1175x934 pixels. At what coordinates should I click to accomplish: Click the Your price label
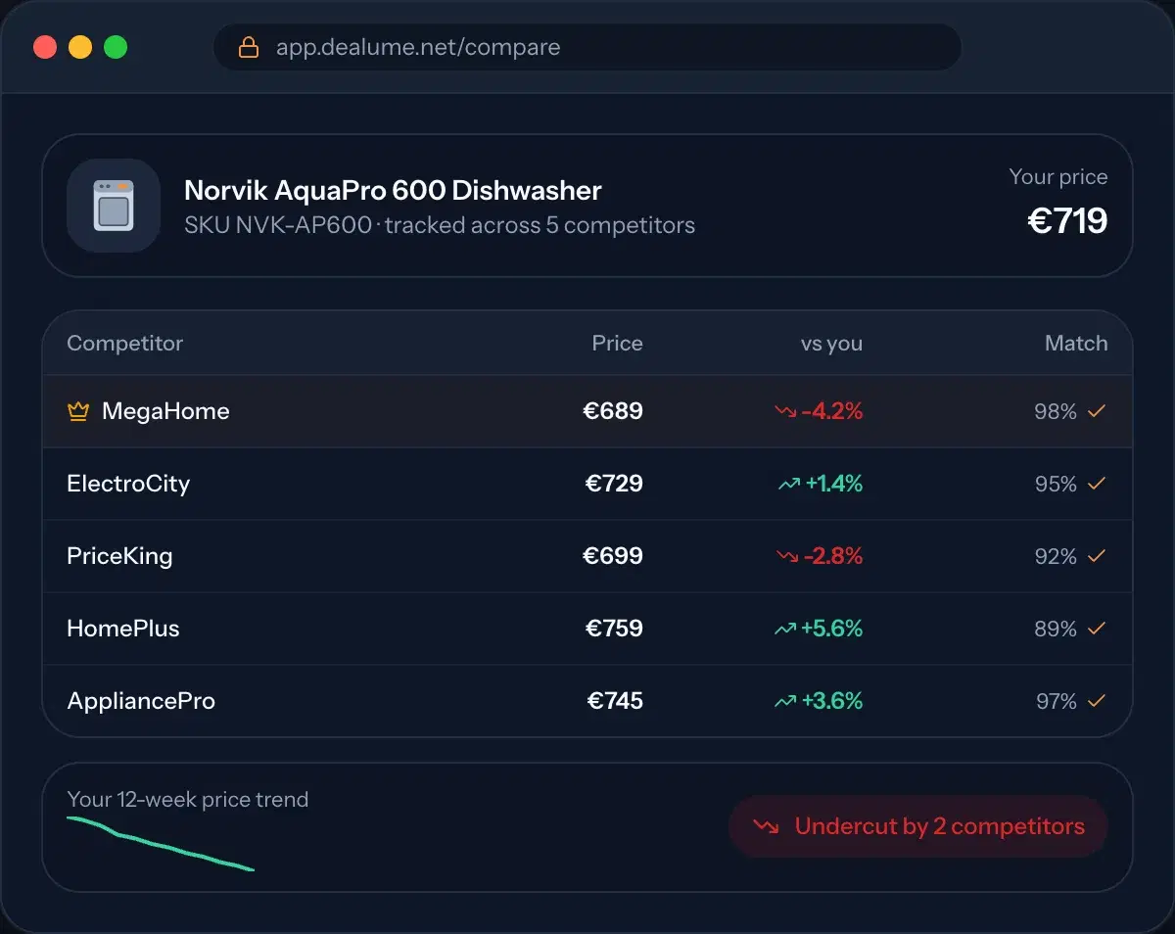(1058, 177)
